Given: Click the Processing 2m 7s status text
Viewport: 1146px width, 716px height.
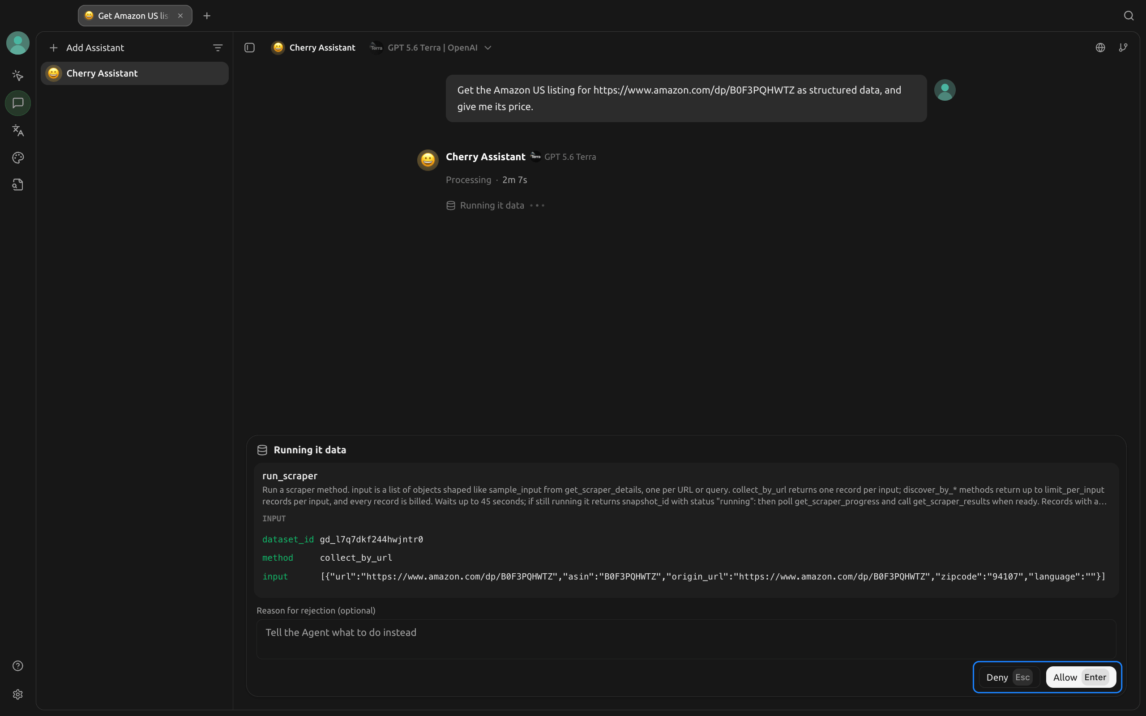Looking at the screenshot, I should 486,180.
